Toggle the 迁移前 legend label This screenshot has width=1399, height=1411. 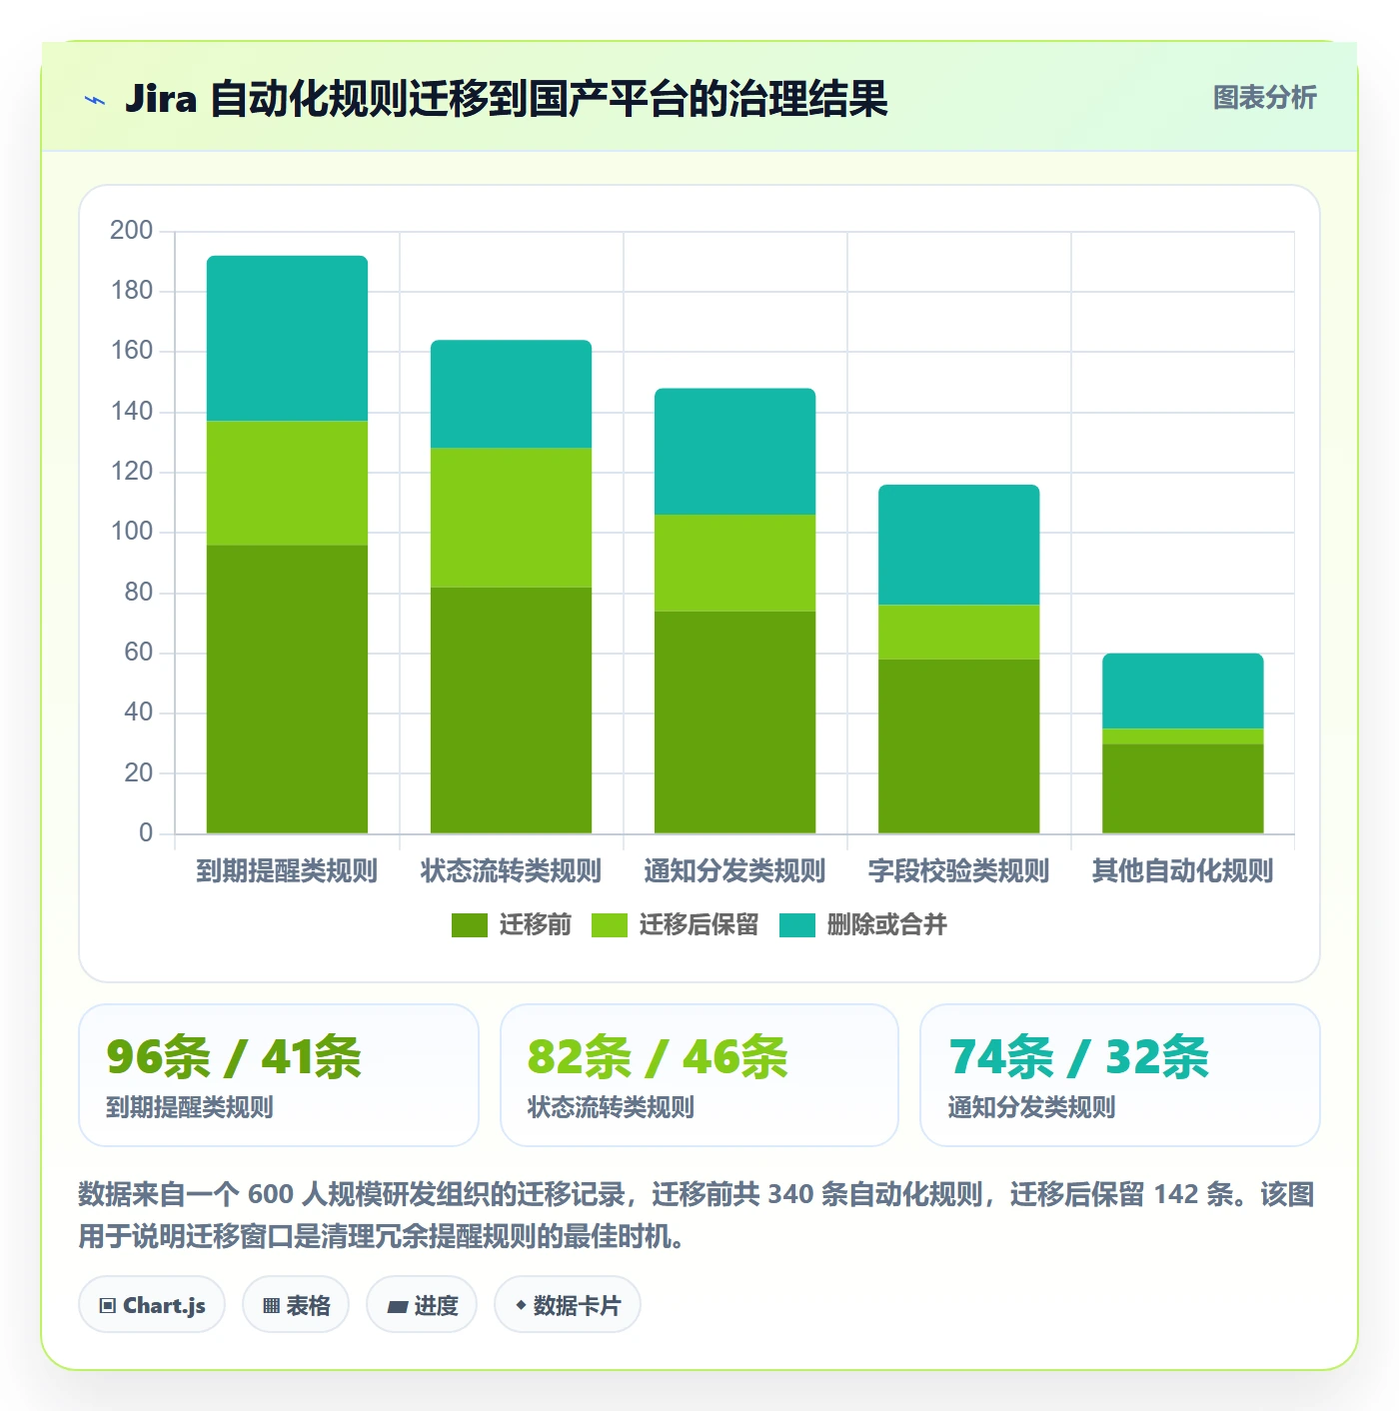click(x=536, y=925)
